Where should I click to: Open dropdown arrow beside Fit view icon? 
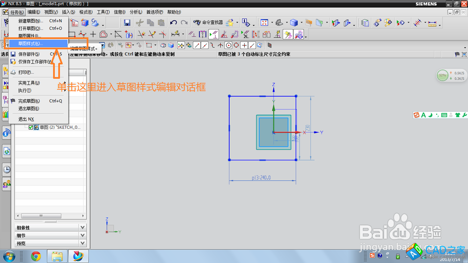click(x=272, y=23)
